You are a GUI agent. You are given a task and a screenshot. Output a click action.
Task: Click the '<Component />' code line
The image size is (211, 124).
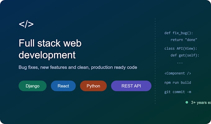pyautogui.click(x=177, y=73)
